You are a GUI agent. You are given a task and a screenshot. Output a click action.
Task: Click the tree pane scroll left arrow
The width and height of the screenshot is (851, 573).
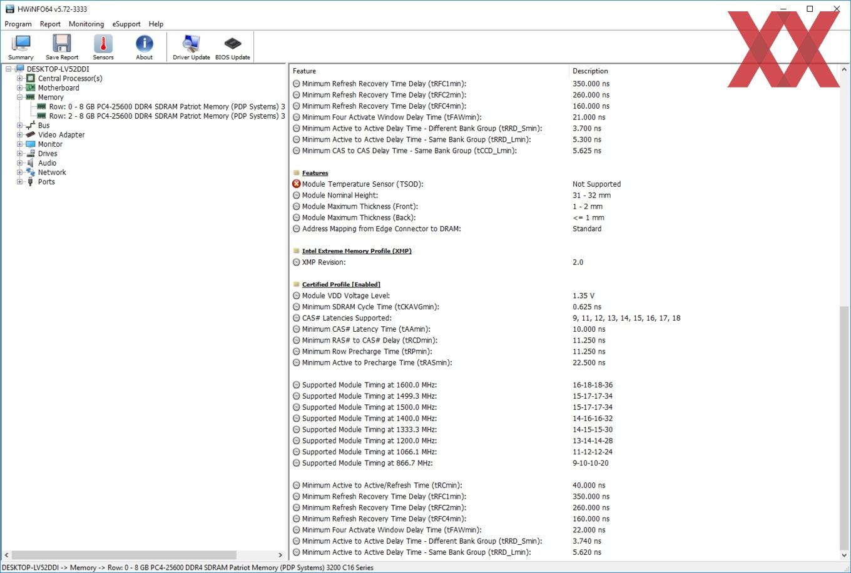[x=6, y=555]
